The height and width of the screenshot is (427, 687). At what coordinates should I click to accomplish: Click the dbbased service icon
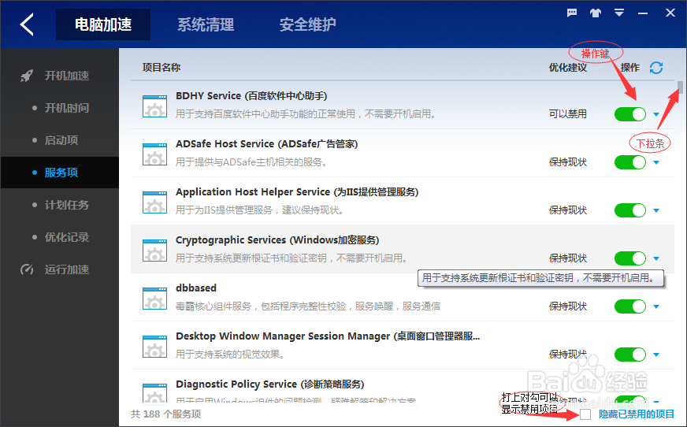154,299
